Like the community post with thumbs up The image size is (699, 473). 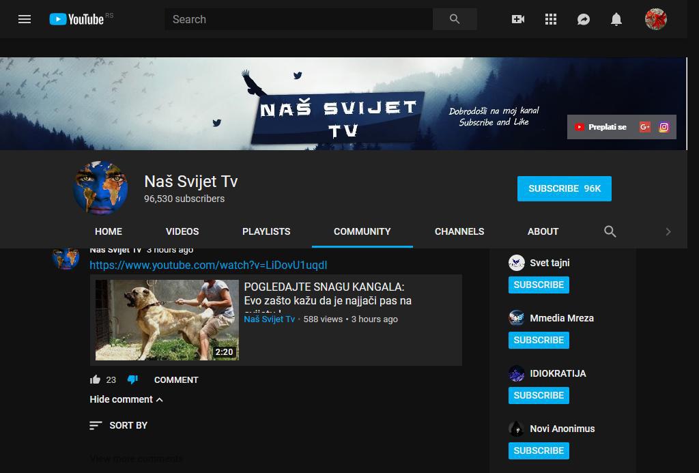[x=96, y=379]
